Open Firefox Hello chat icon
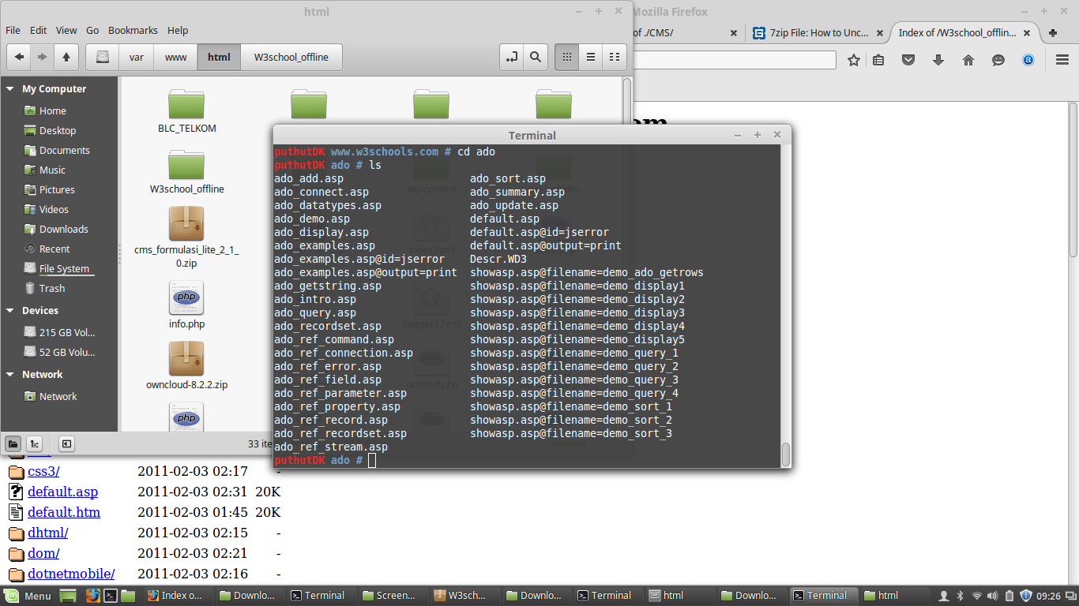 pyautogui.click(x=998, y=60)
